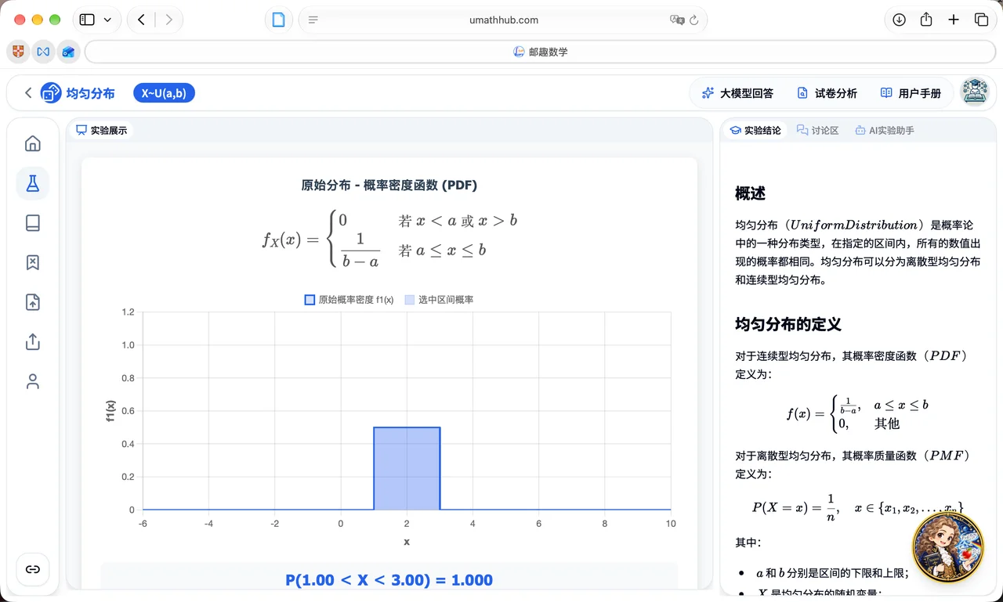Click the Safari reader view icon
This screenshot has height=602, width=1003.
[x=313, y=20]
